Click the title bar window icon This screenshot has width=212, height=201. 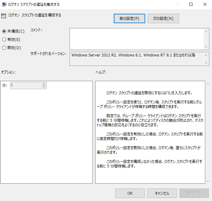tap(4, 5)
